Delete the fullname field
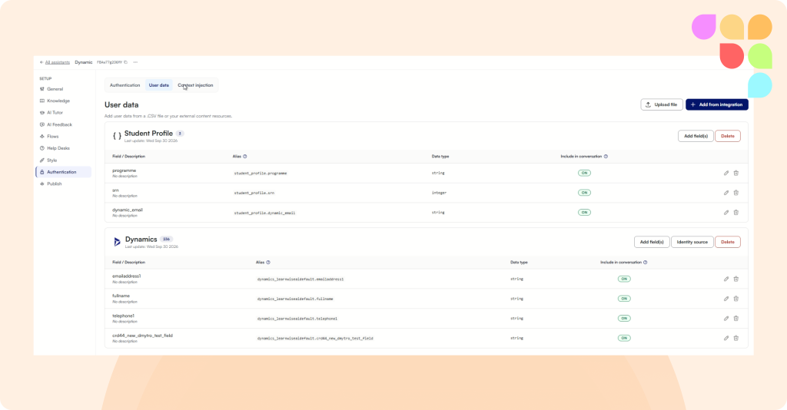787x410 pixels. click(736, 299)
